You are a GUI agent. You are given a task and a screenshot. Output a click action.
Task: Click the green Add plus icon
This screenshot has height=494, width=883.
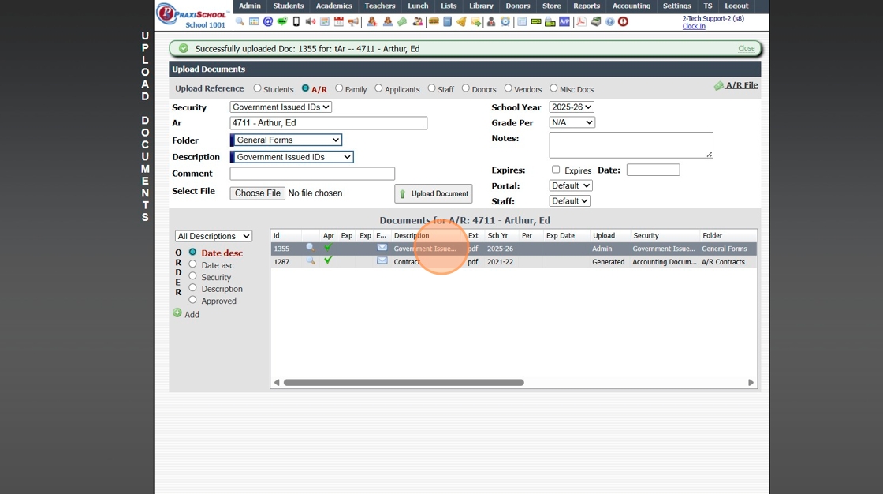click(177, 313)
